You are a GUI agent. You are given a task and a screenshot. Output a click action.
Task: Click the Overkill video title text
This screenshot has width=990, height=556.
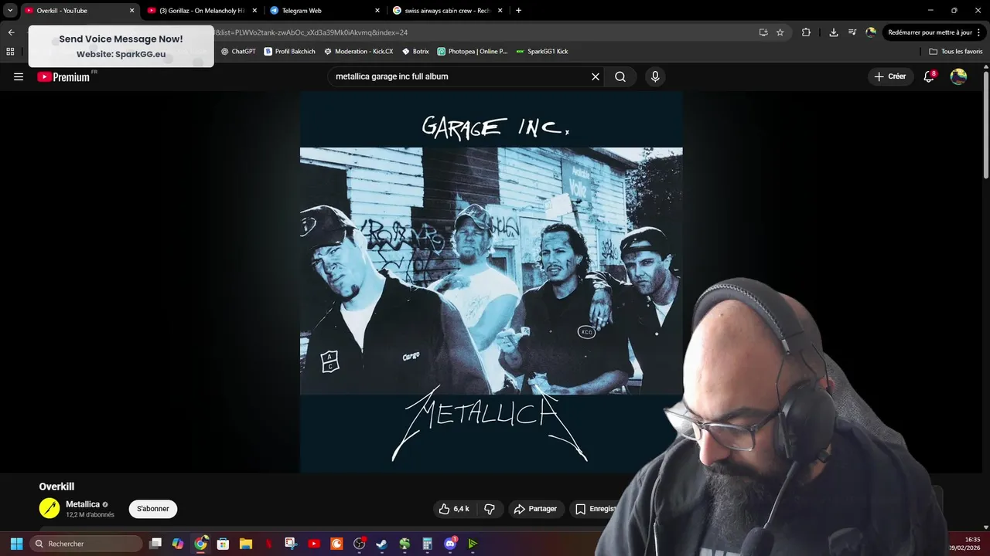[56, 486]
